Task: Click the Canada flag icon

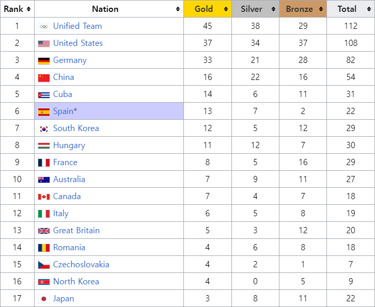Action: tap(44, 197)
